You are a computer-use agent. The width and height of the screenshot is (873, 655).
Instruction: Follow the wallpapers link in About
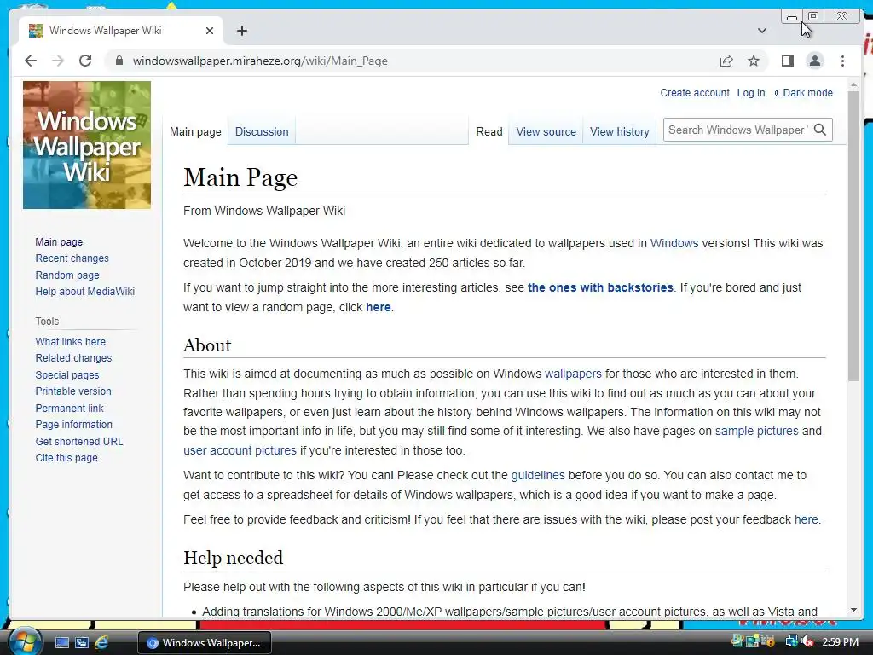click(x=573, y=374)
